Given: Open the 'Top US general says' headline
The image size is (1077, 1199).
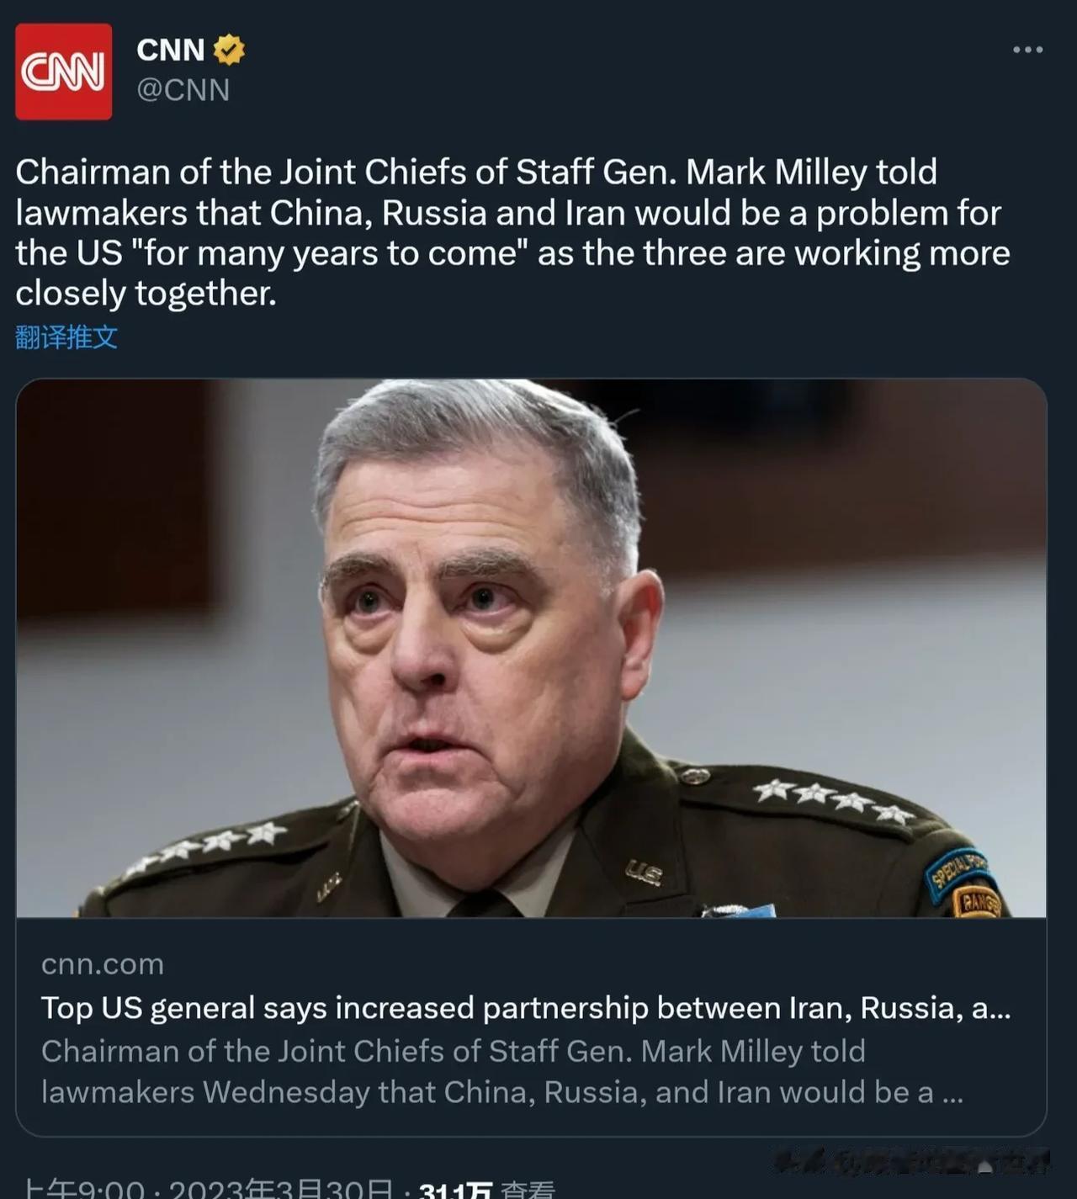Looking at the screenshot, I should tap(526, 1008).
